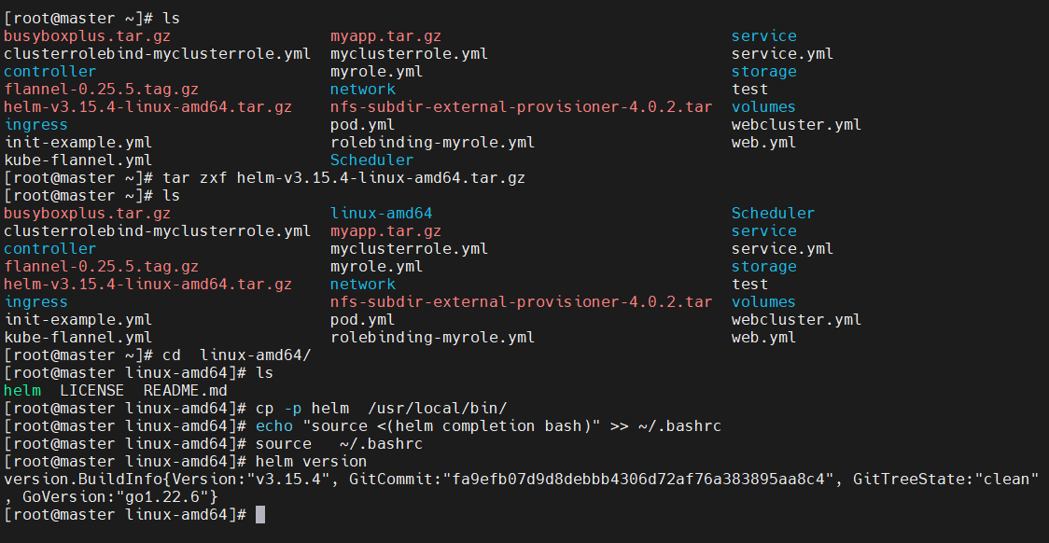Click the blue '-p' flag in cp command

292,408
